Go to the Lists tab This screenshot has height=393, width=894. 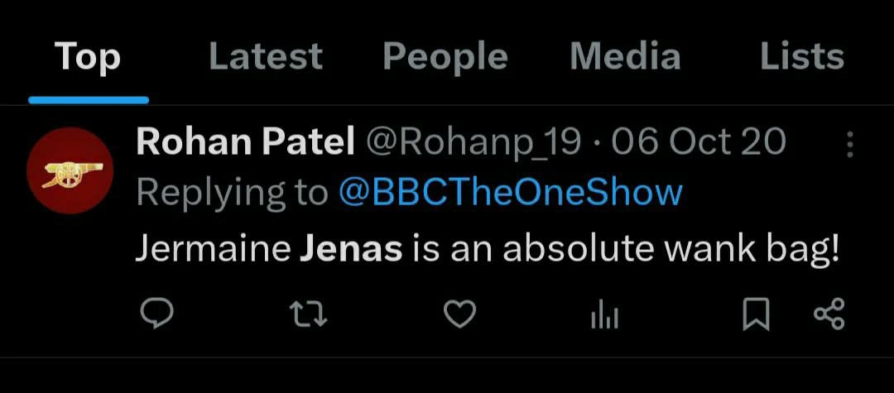801,57
